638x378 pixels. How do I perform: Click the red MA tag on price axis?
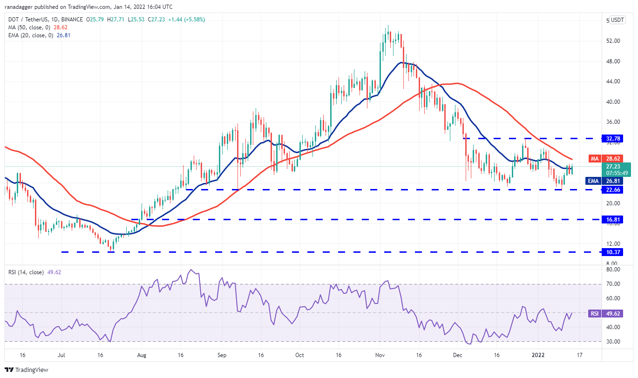595,159
